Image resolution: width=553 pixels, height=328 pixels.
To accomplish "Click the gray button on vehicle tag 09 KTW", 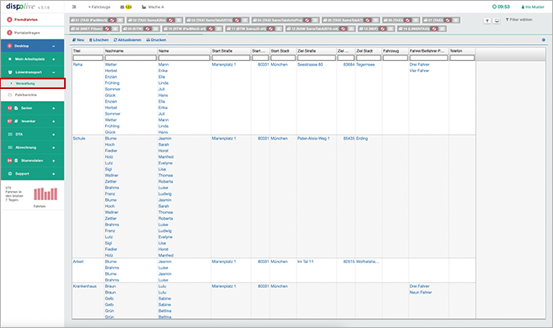I will tap(156, 29).
